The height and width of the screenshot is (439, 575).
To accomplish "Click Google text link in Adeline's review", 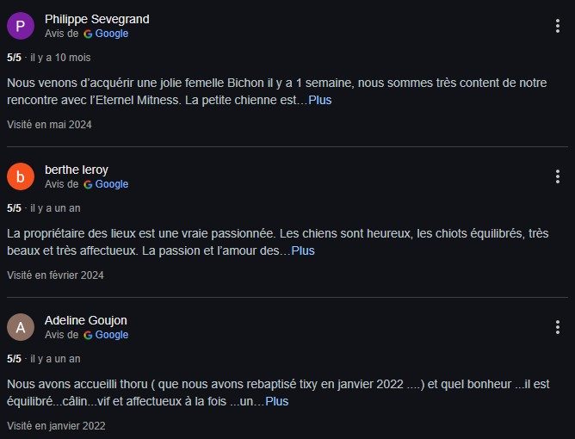I will pos(112,335).
